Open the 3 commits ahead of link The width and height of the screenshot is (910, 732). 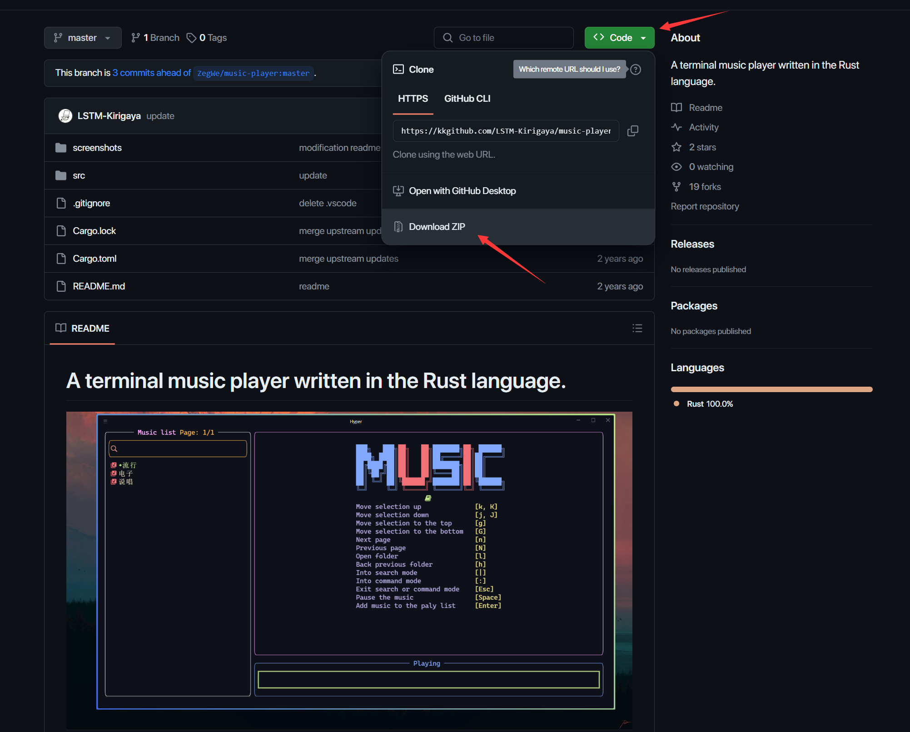(151, 73)
